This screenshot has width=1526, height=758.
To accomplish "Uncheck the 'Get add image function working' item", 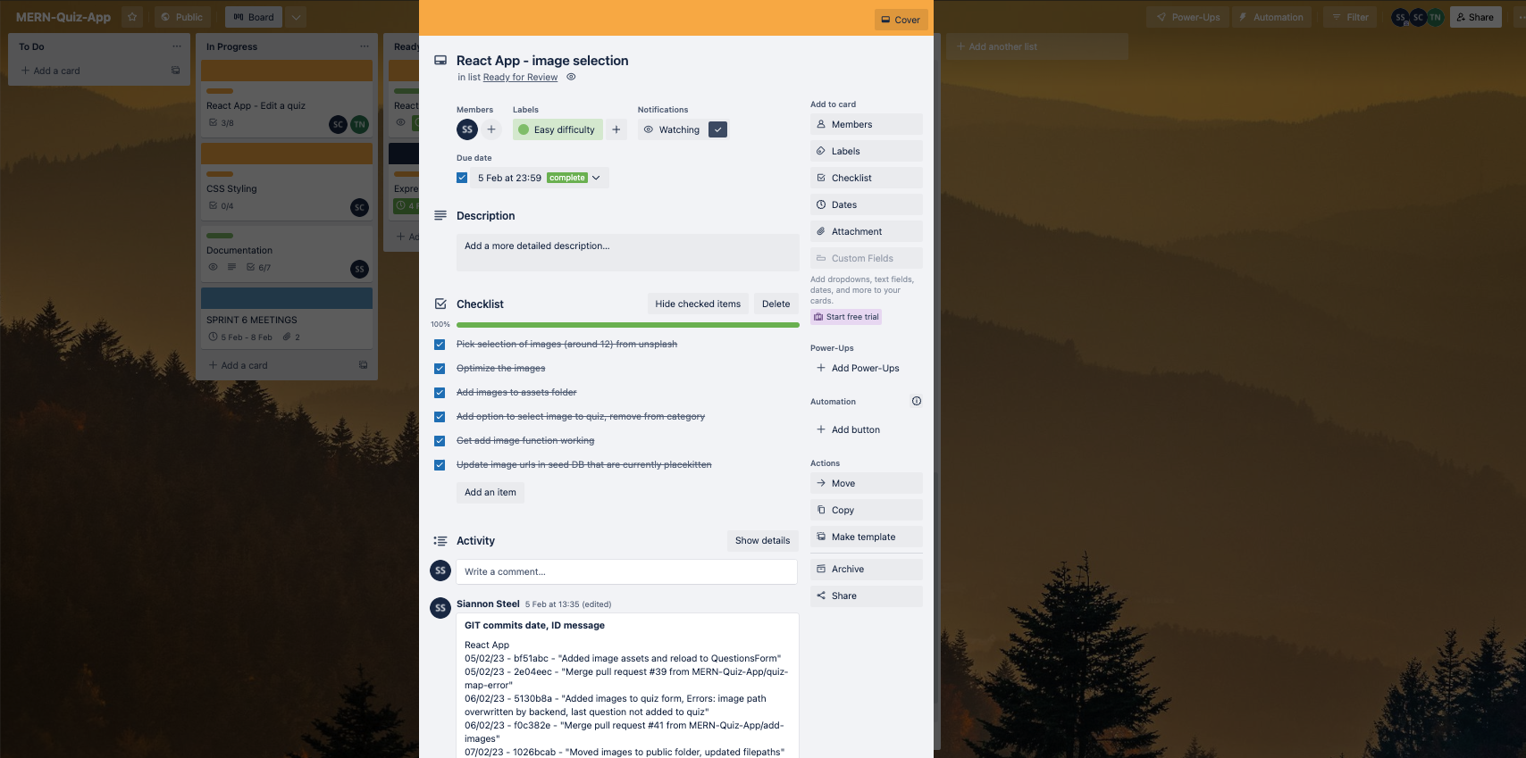I will pos(440,441).
